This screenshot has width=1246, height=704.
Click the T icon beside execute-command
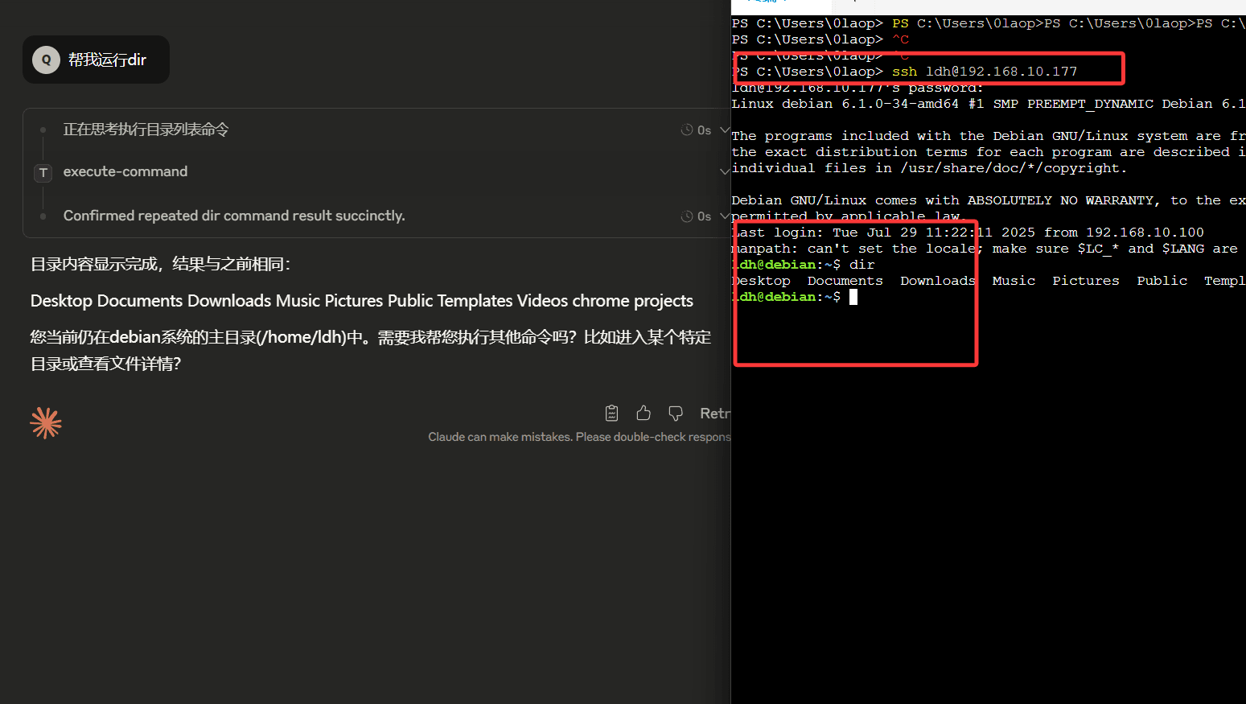(x=43, y=172)
